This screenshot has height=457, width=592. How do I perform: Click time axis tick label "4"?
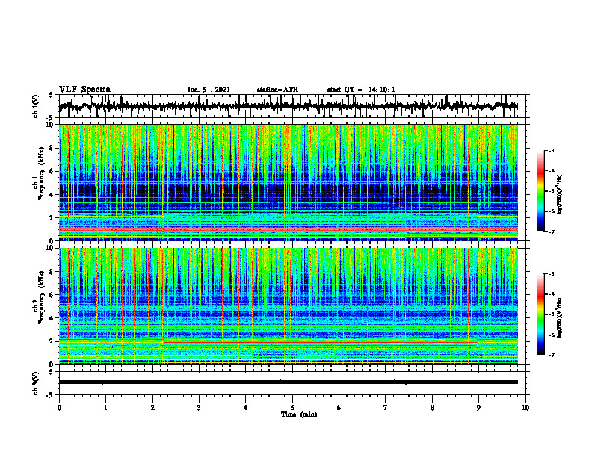[x=246, y=408]
